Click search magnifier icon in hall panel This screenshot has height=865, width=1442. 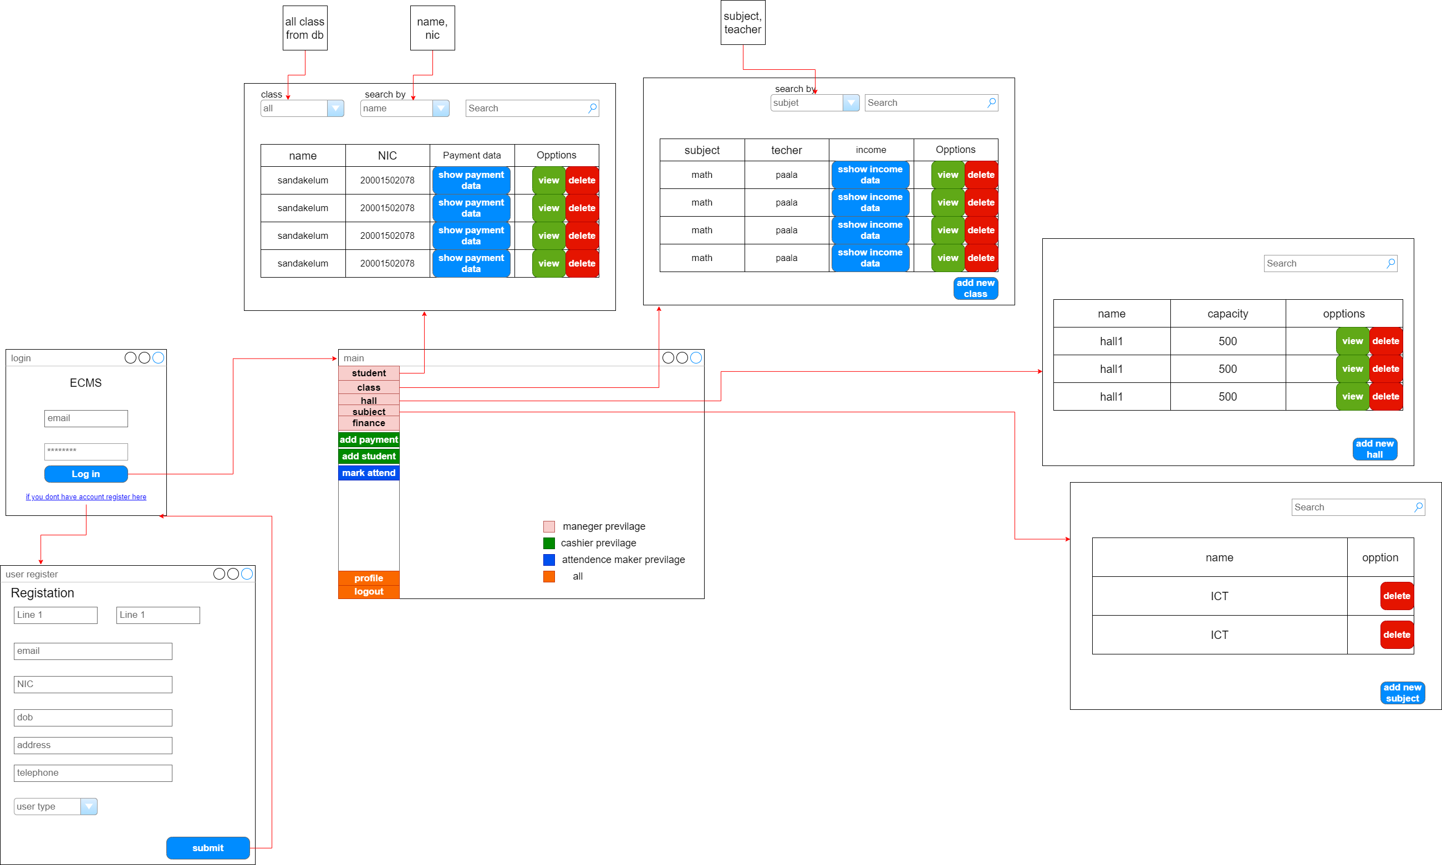[1390, 263]
